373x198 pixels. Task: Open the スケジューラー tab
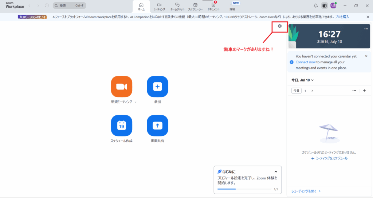point(195,7)
